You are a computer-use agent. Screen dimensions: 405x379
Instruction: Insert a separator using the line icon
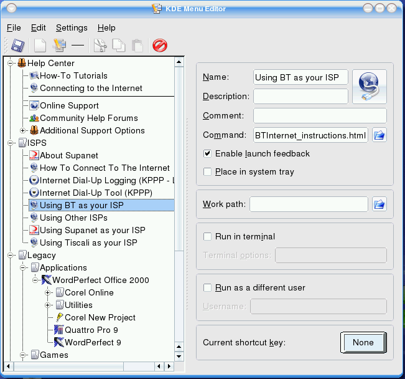click(x=78, y=45)
